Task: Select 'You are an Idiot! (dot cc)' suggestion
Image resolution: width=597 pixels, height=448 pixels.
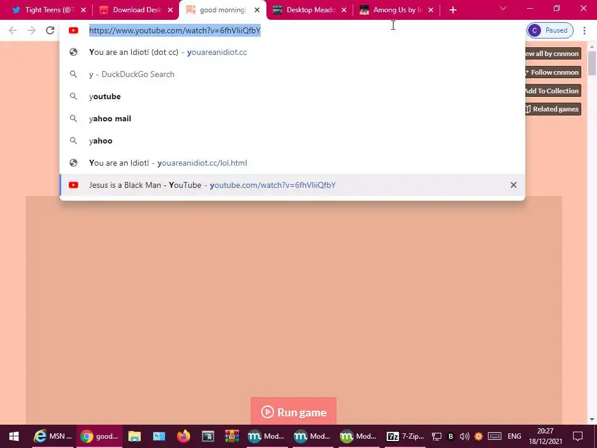Action: click(292, 52)
